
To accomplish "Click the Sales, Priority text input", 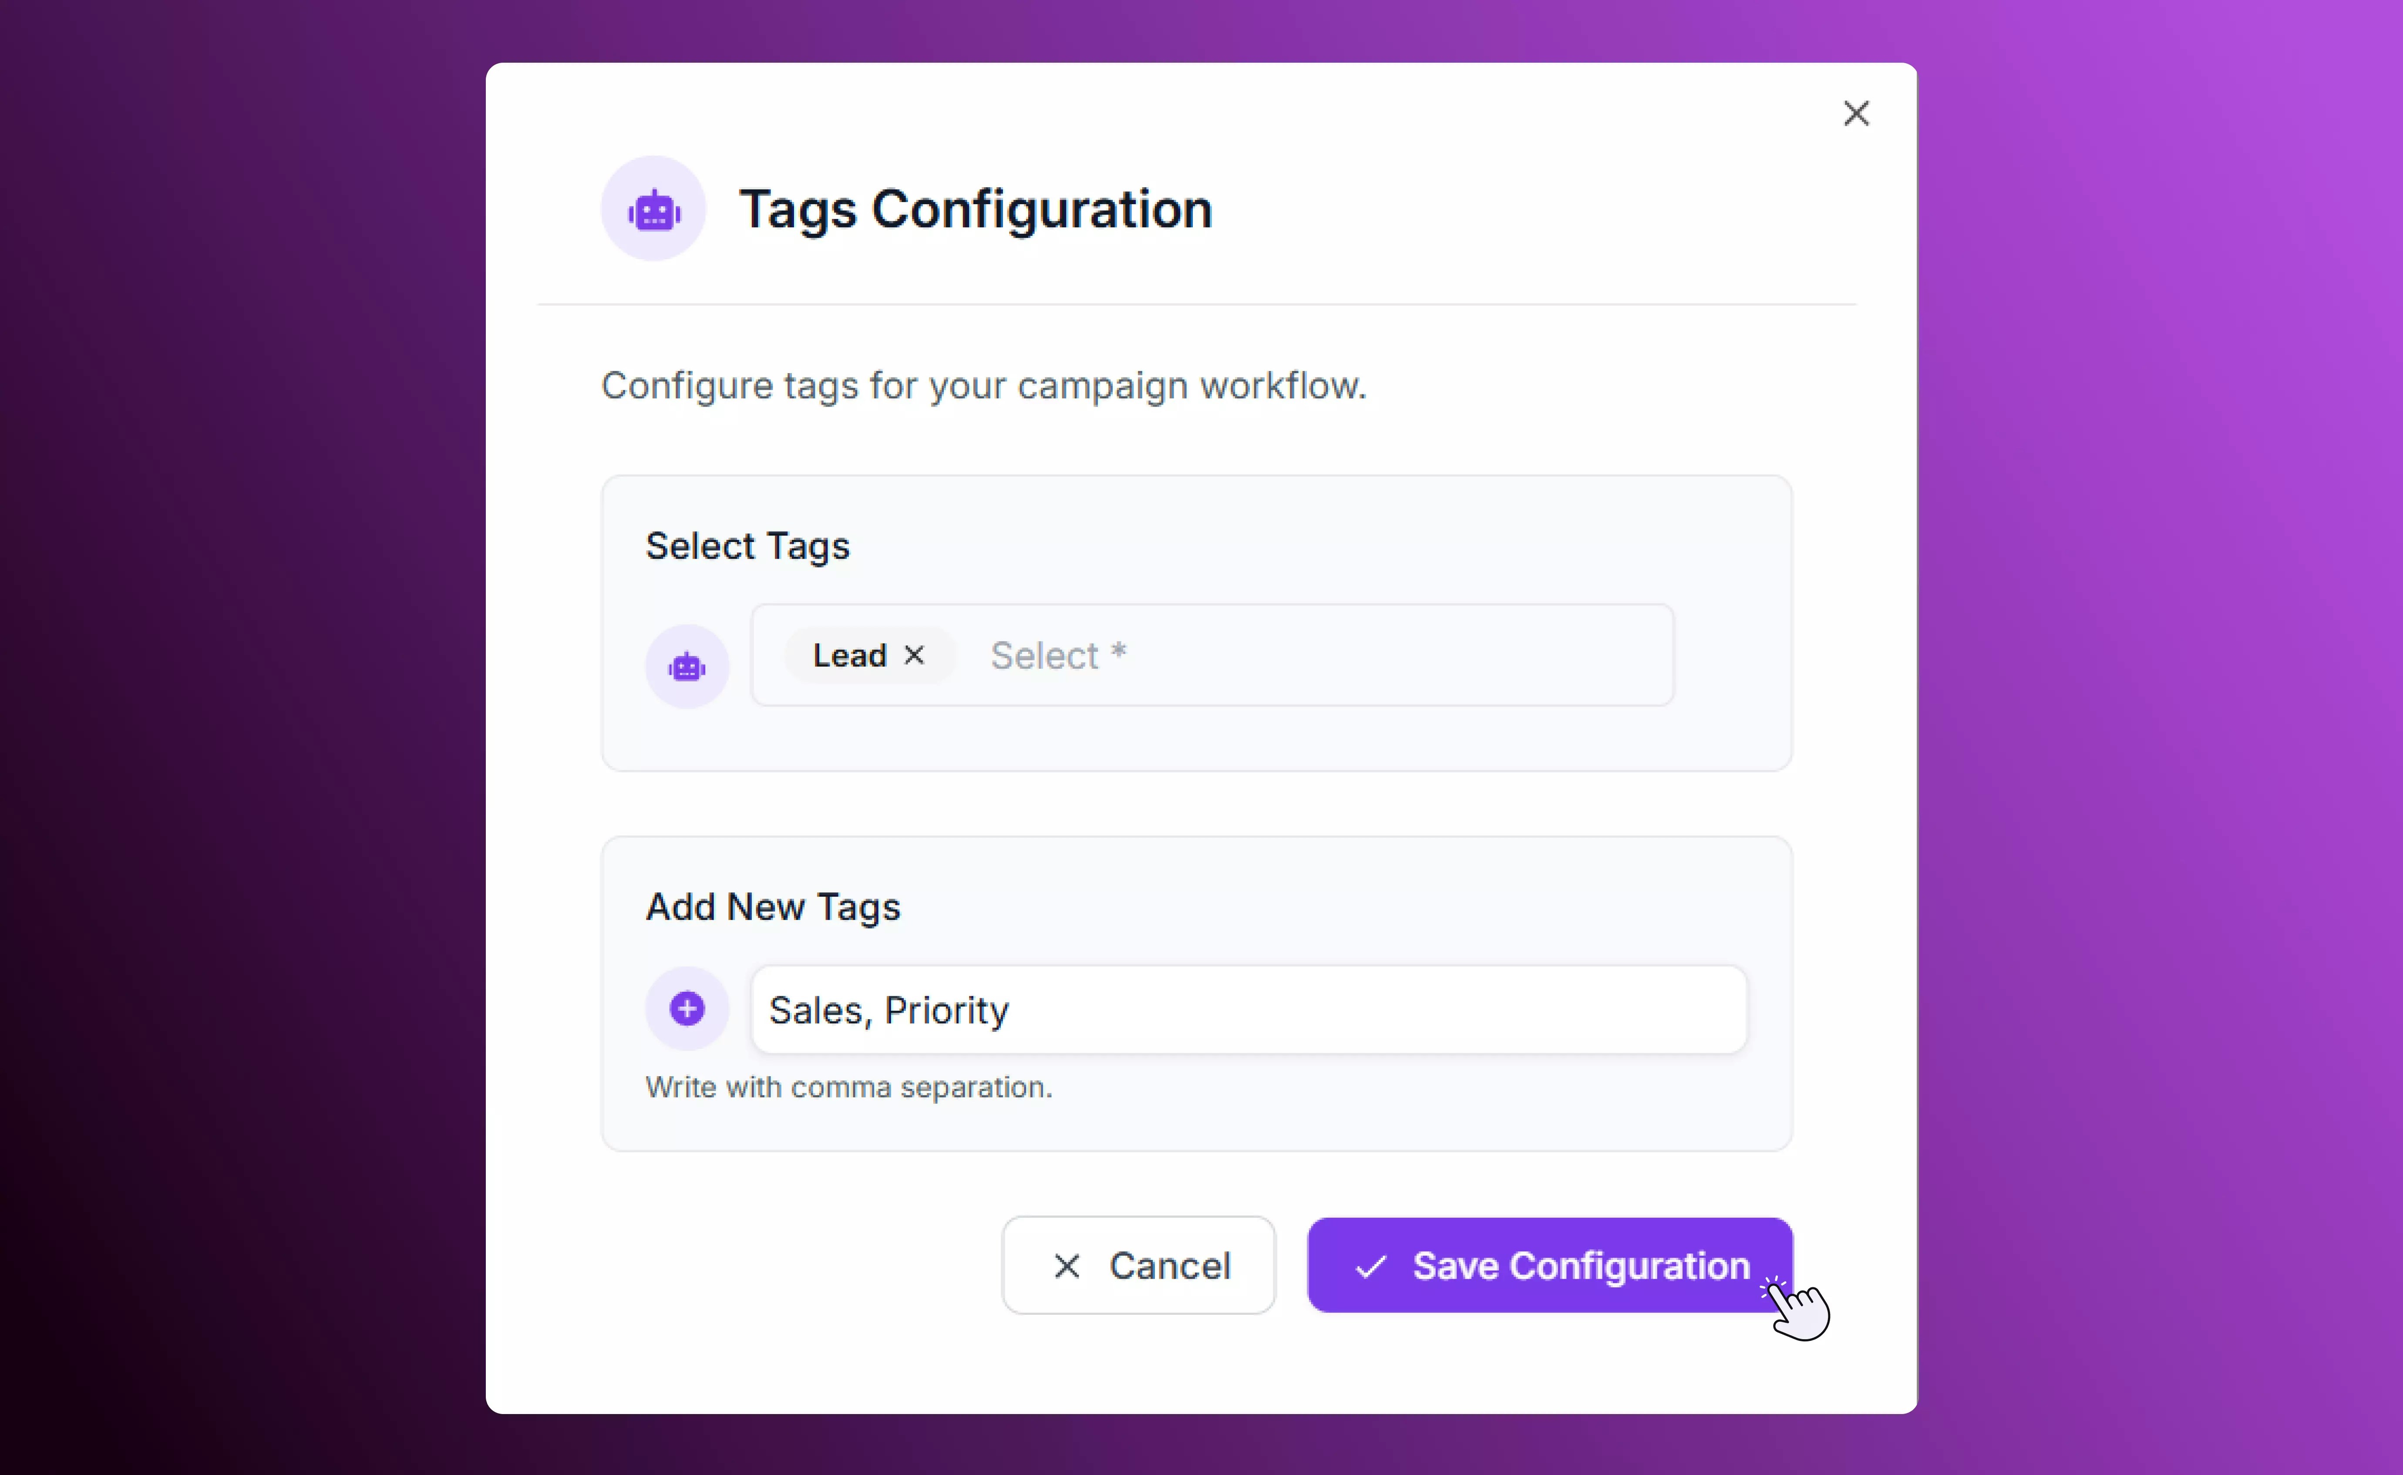I will coord(1249,1010).
